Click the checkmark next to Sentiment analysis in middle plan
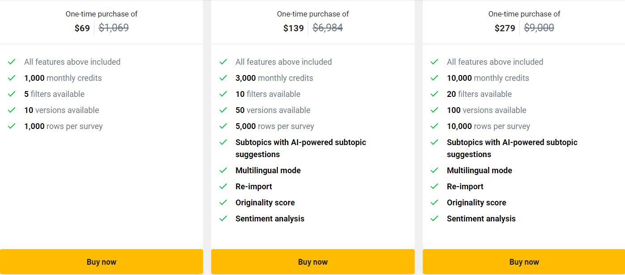Viewport: 625px width, 275px height. (x=223, y=218)
